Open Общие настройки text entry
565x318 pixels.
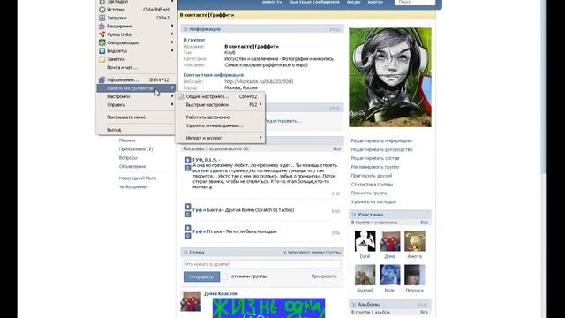207,96
